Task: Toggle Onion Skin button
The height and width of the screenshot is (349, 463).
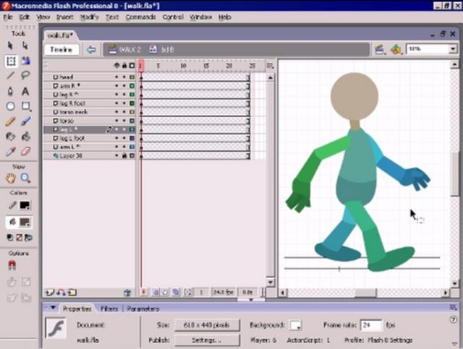Action: tap(156, 293)
